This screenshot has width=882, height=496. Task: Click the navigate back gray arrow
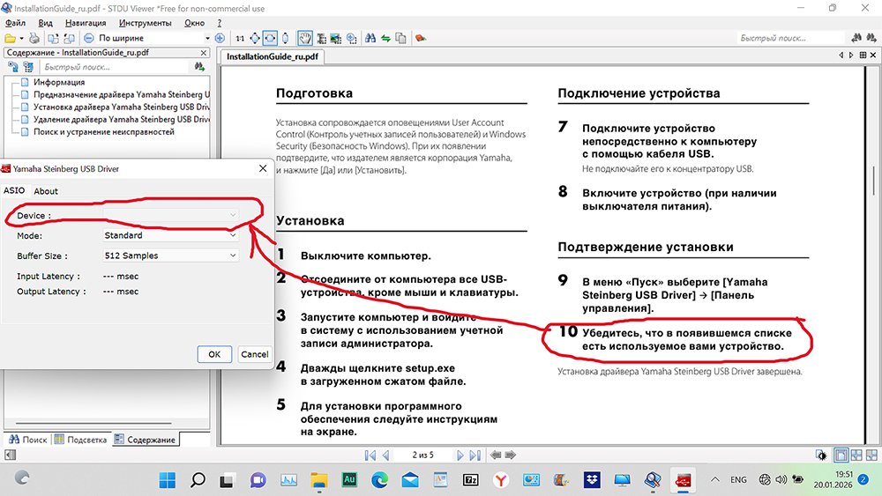point(496,455)
